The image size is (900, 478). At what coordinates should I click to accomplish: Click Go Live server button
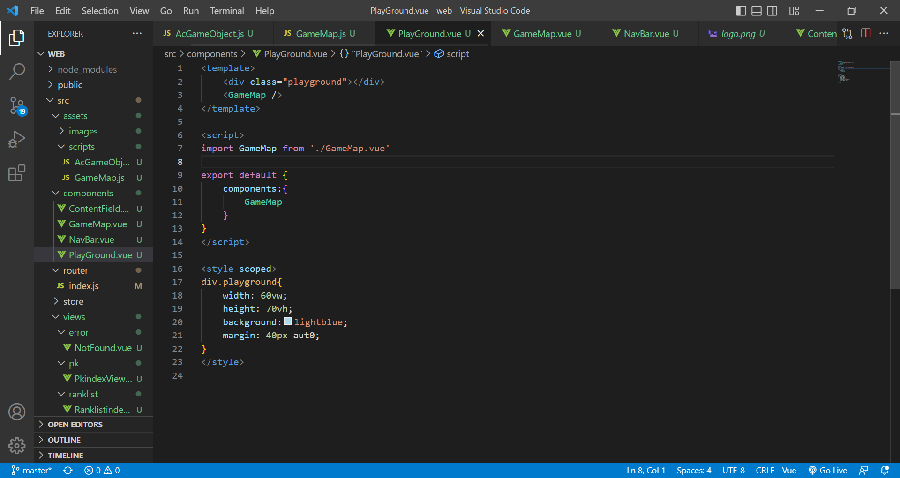(828, 470)
